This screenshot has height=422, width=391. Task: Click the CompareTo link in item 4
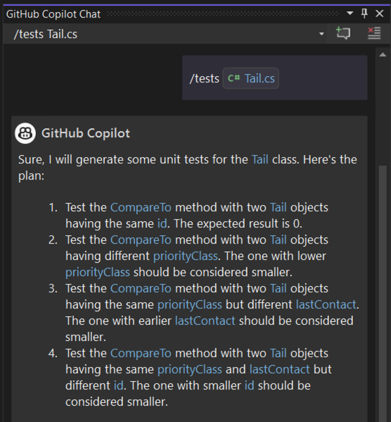(x=141, y=354)
